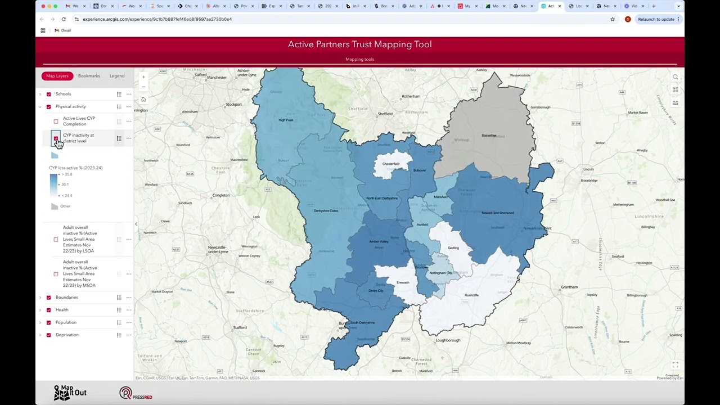Uncheck the Schools layer checkbox
Screen dimensions: 720x405
coord(48,94)
